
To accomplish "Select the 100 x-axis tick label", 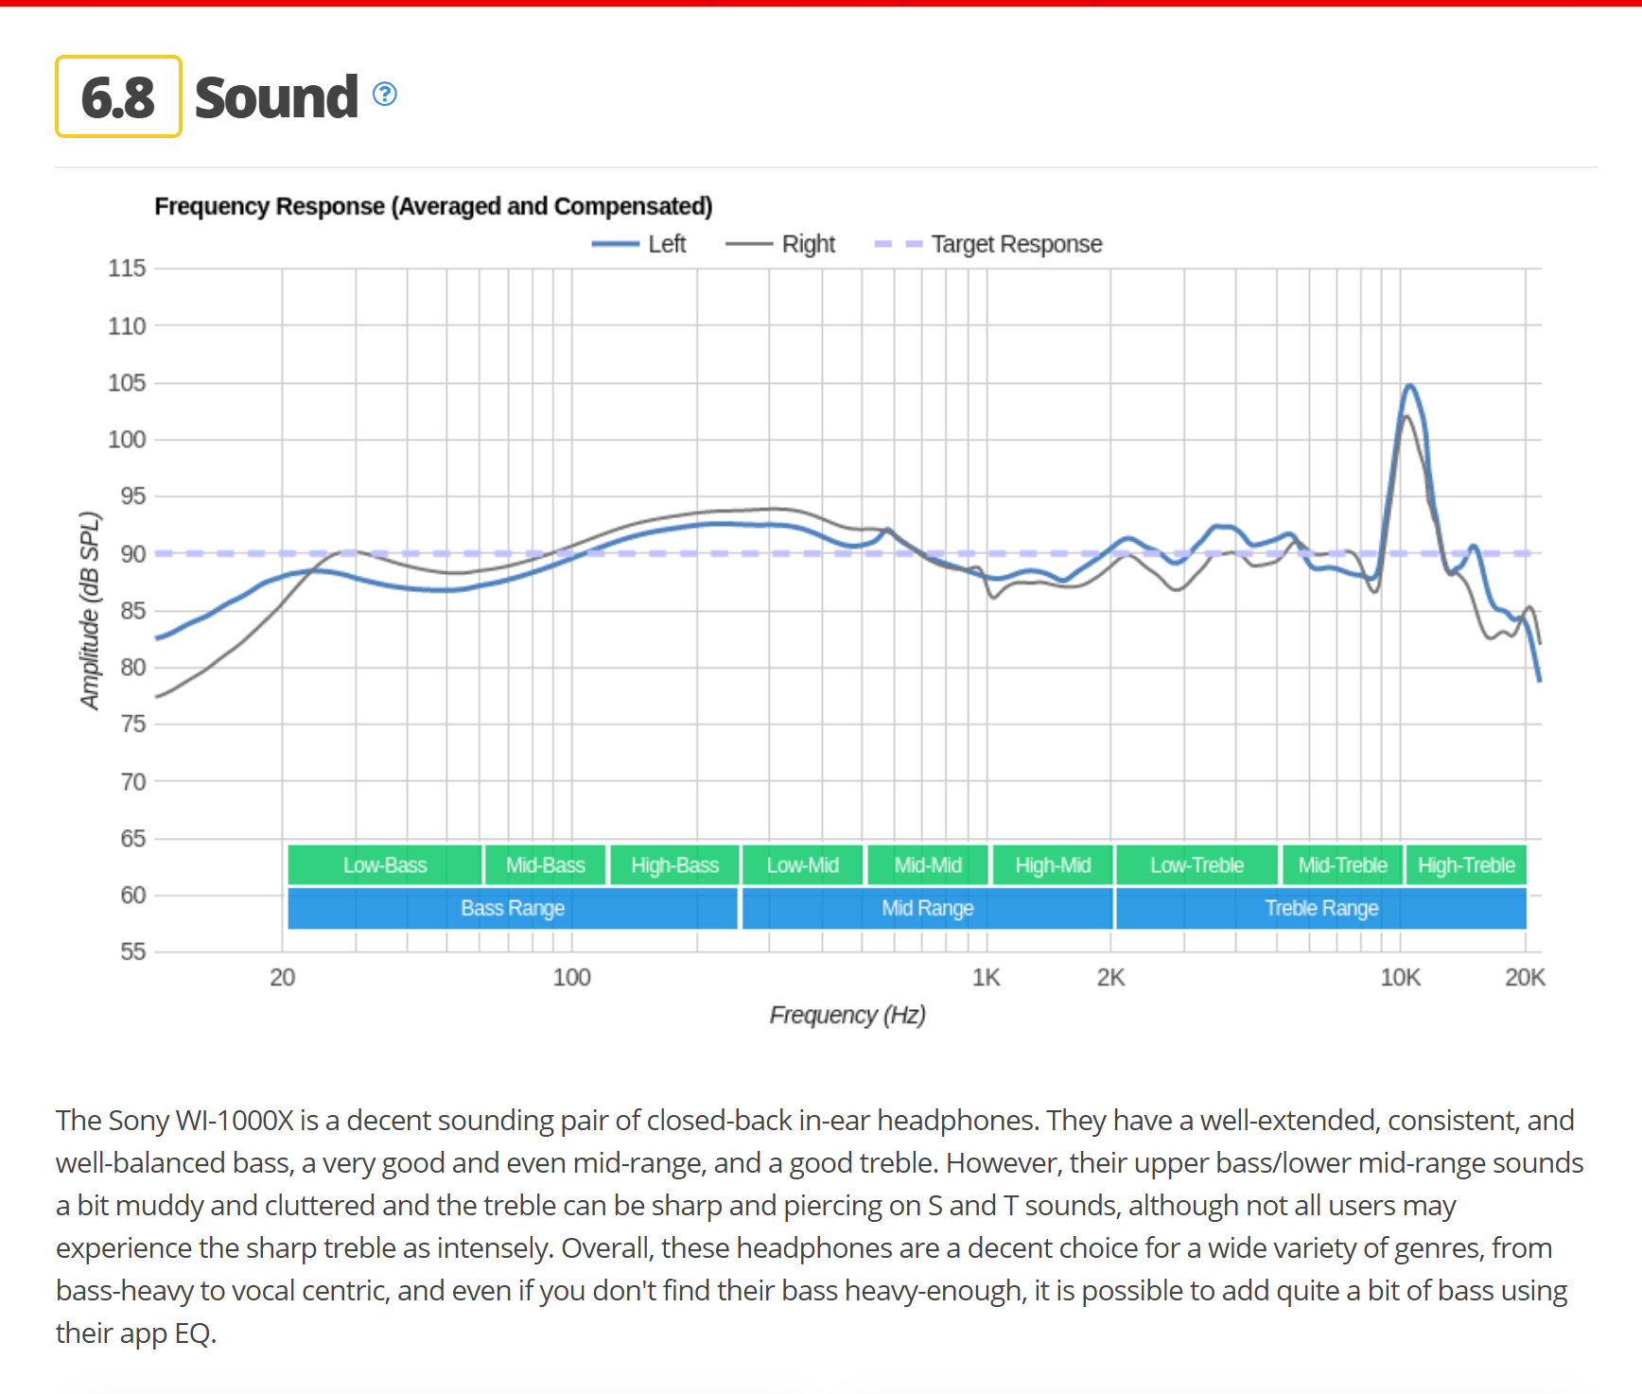I will pos(571,977).
